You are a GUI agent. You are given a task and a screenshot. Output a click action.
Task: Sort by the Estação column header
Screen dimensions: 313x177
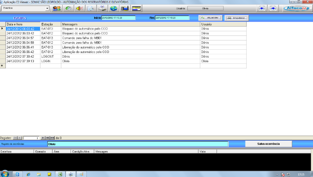tap(50, 25)
